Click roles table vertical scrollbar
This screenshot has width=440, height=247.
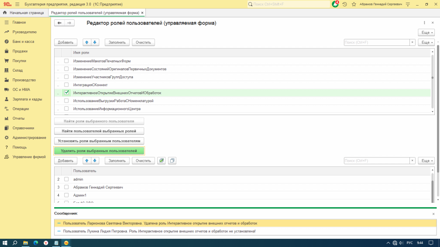(x=432, y=81)
